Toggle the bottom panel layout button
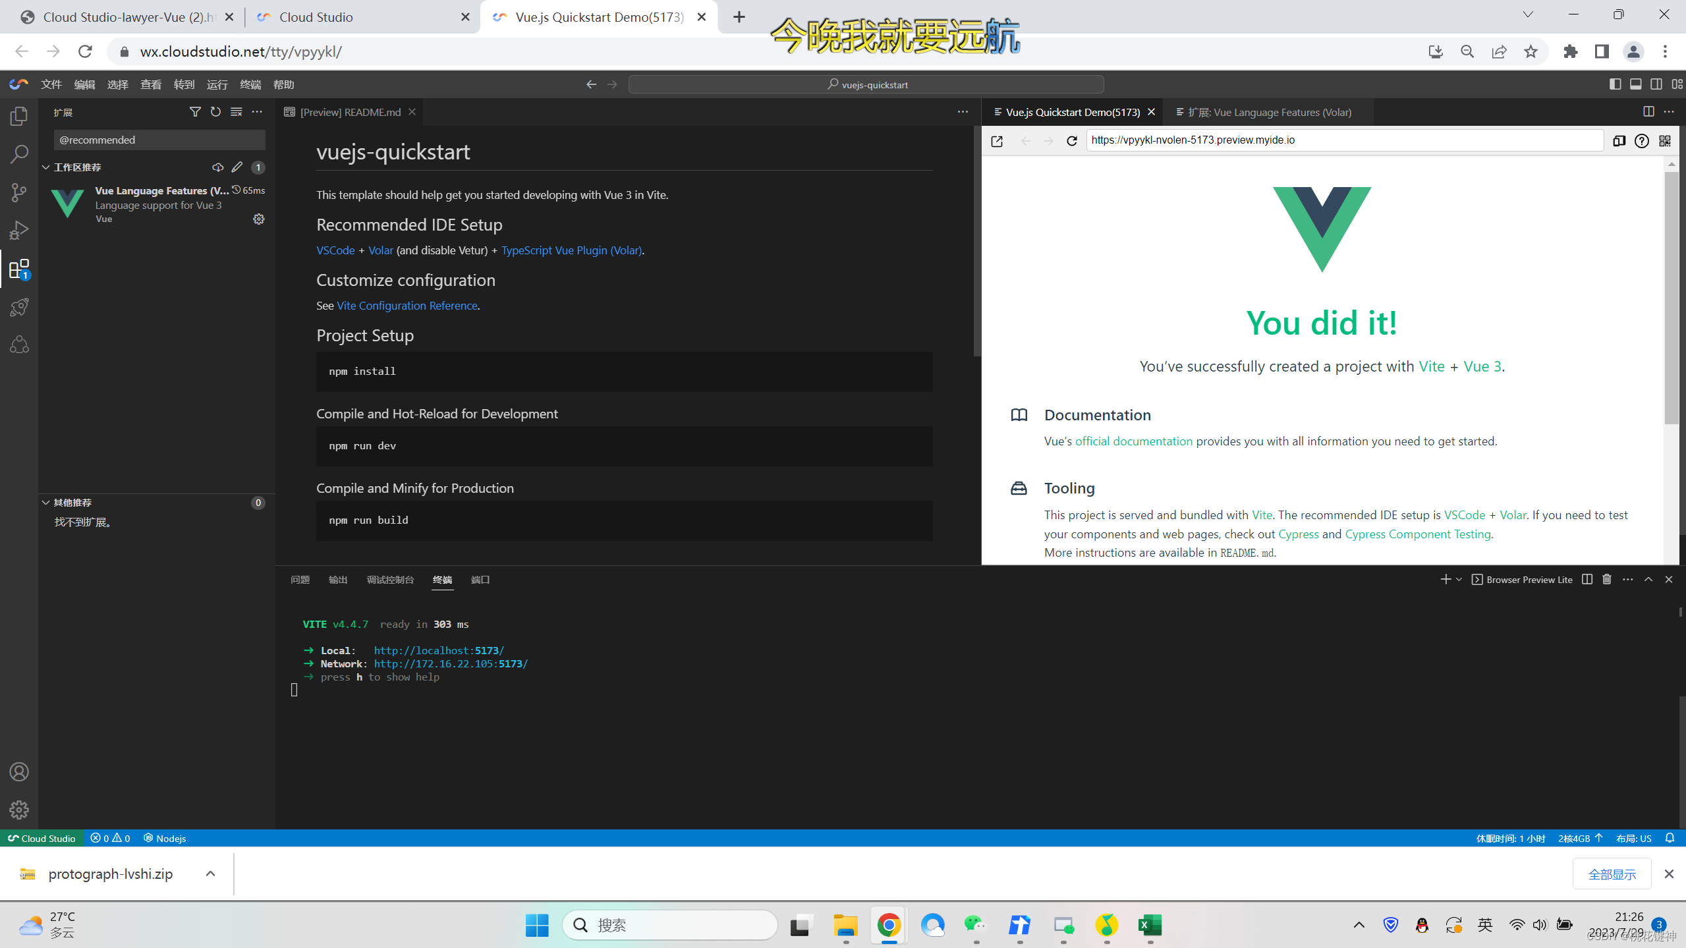 click(x=1636, y=84)
